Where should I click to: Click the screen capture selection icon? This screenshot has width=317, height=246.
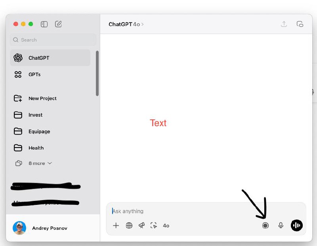coord(154,225)
